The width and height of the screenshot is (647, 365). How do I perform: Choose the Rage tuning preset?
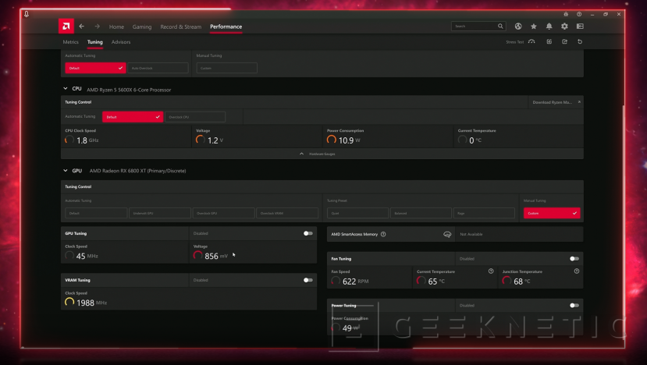[x=484, y=213]
